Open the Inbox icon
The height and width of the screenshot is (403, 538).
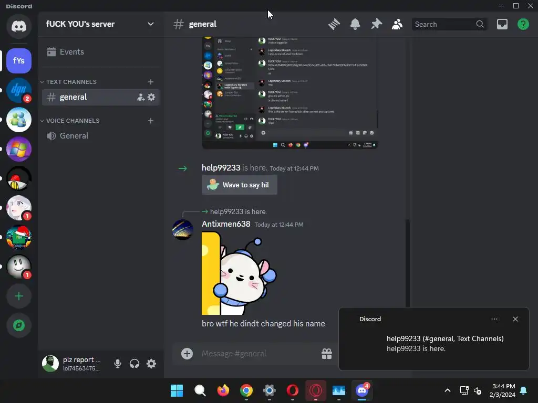coord(502,24)
